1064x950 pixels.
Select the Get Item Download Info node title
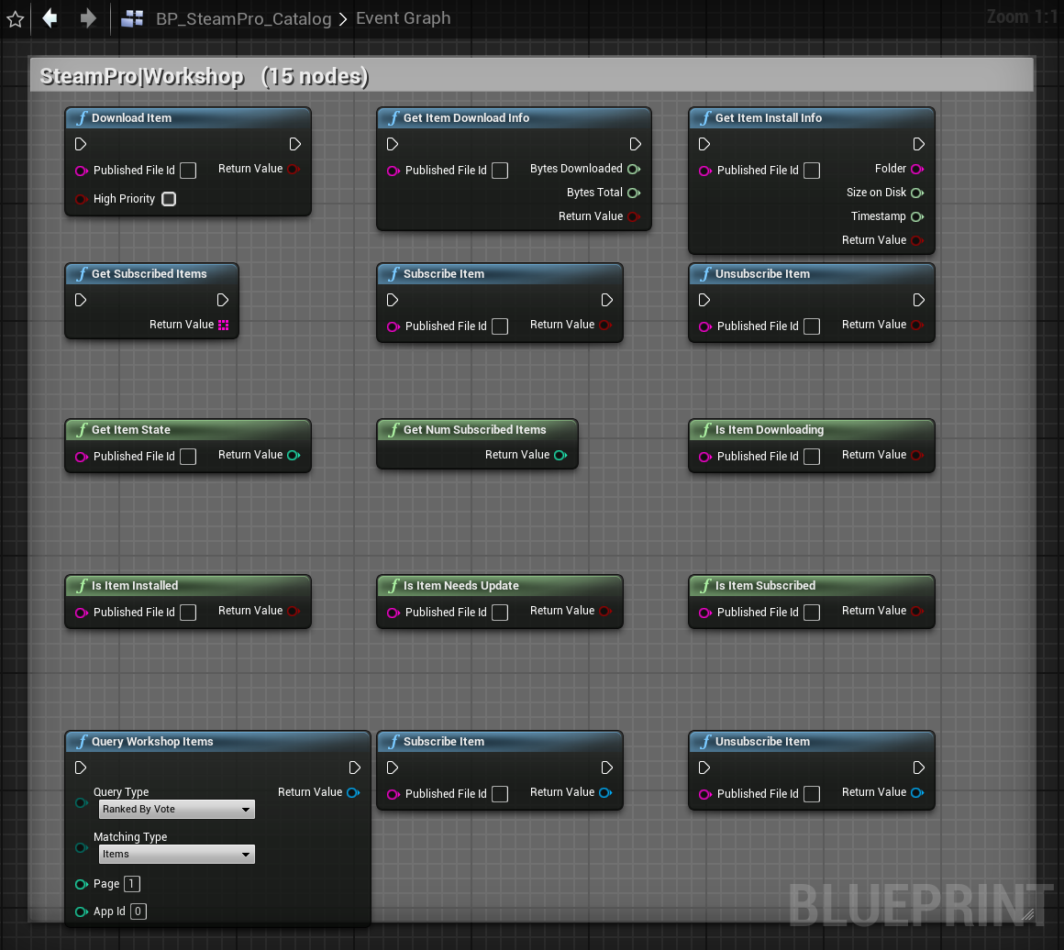pyautogui.click(x=466, y=118)
